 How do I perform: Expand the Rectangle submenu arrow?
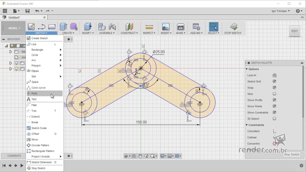click(x=61, y=50)
